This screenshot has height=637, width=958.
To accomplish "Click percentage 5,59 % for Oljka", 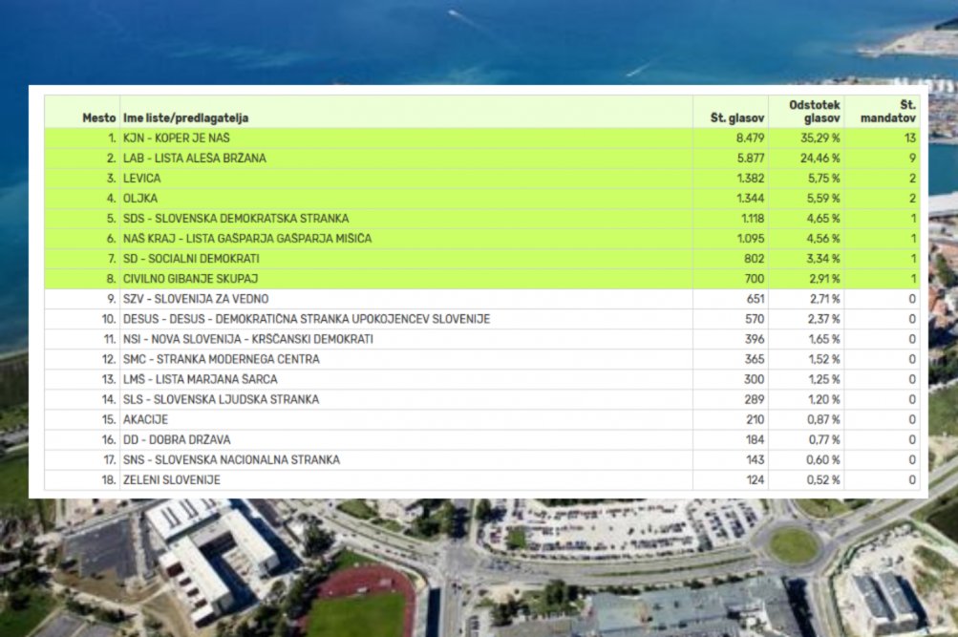I will tap(823, 199).
